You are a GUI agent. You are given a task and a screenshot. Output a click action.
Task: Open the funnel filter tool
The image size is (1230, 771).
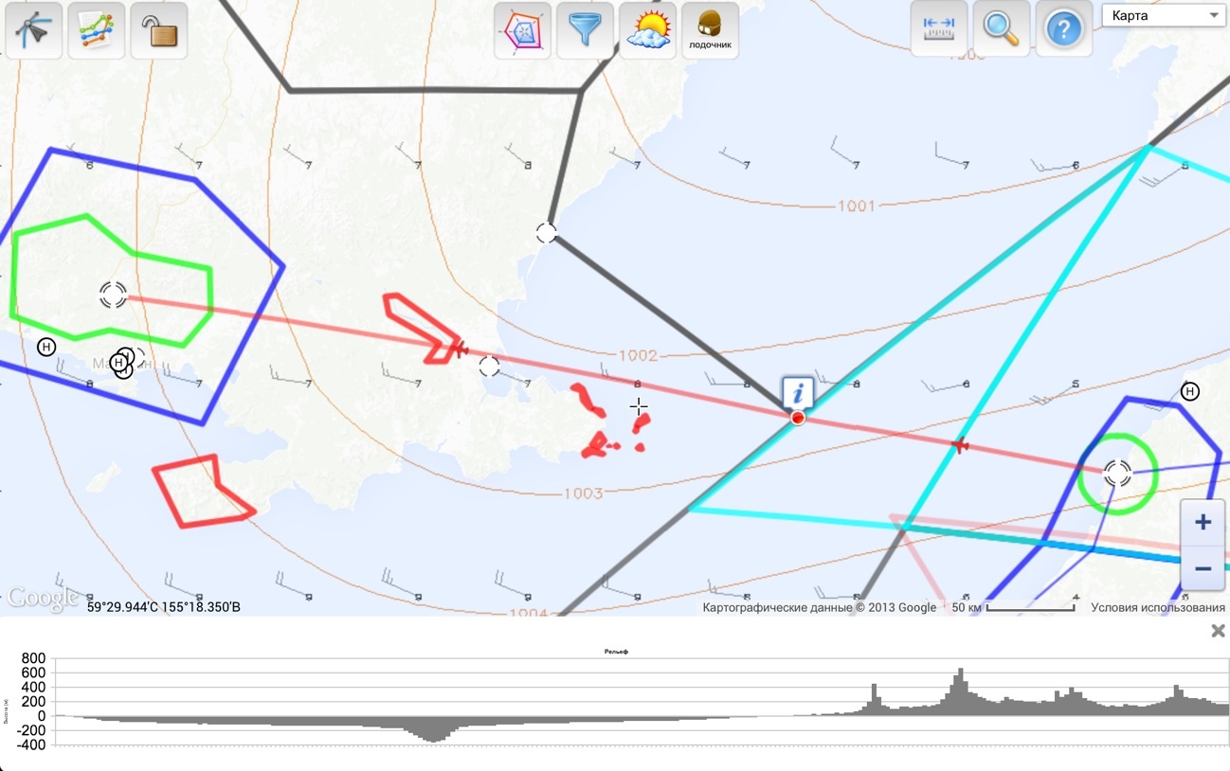[x=585, y=30]
